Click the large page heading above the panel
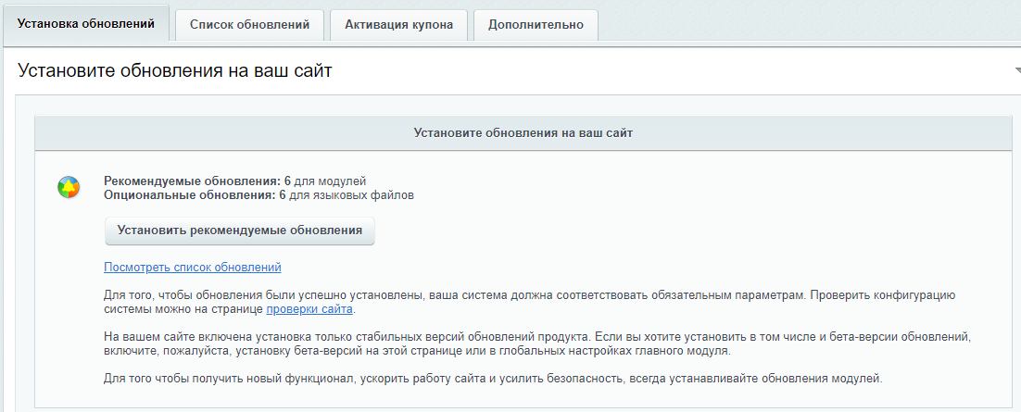Viewport: 1021px width, 412px height. 175,70
